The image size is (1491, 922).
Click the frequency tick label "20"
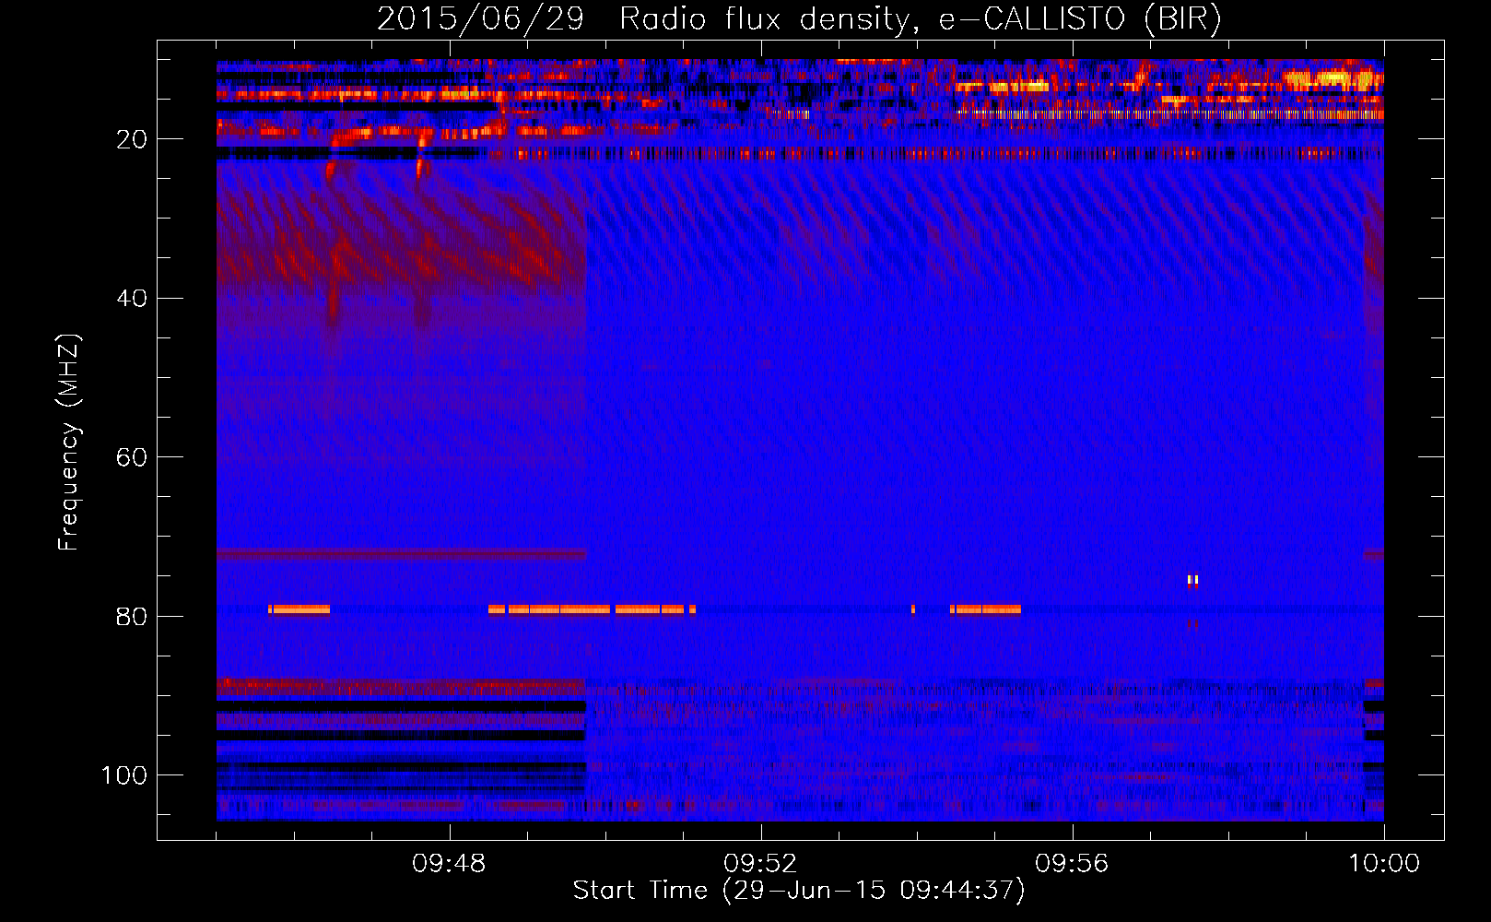click(133, 139)
